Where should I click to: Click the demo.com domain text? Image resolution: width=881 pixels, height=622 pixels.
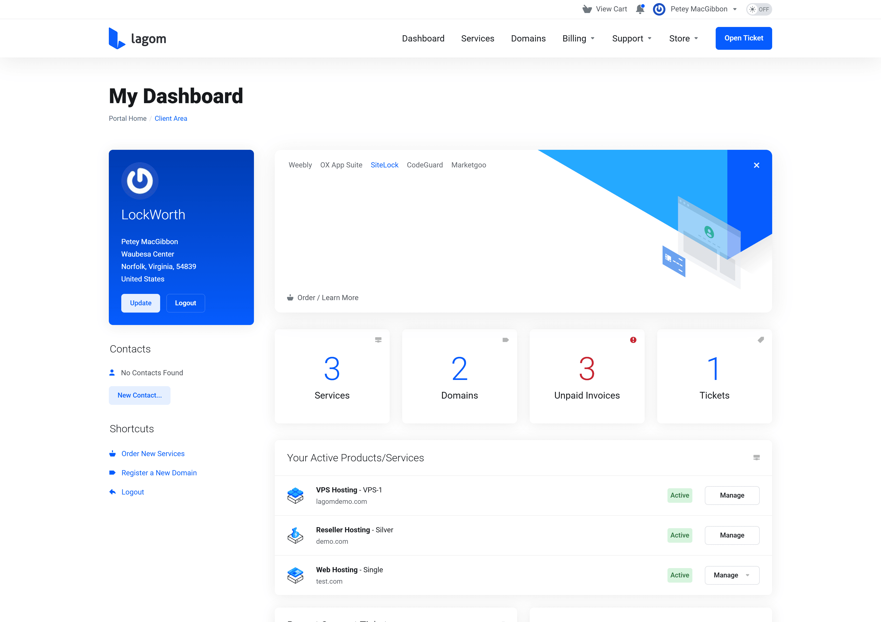pos(332,541)
